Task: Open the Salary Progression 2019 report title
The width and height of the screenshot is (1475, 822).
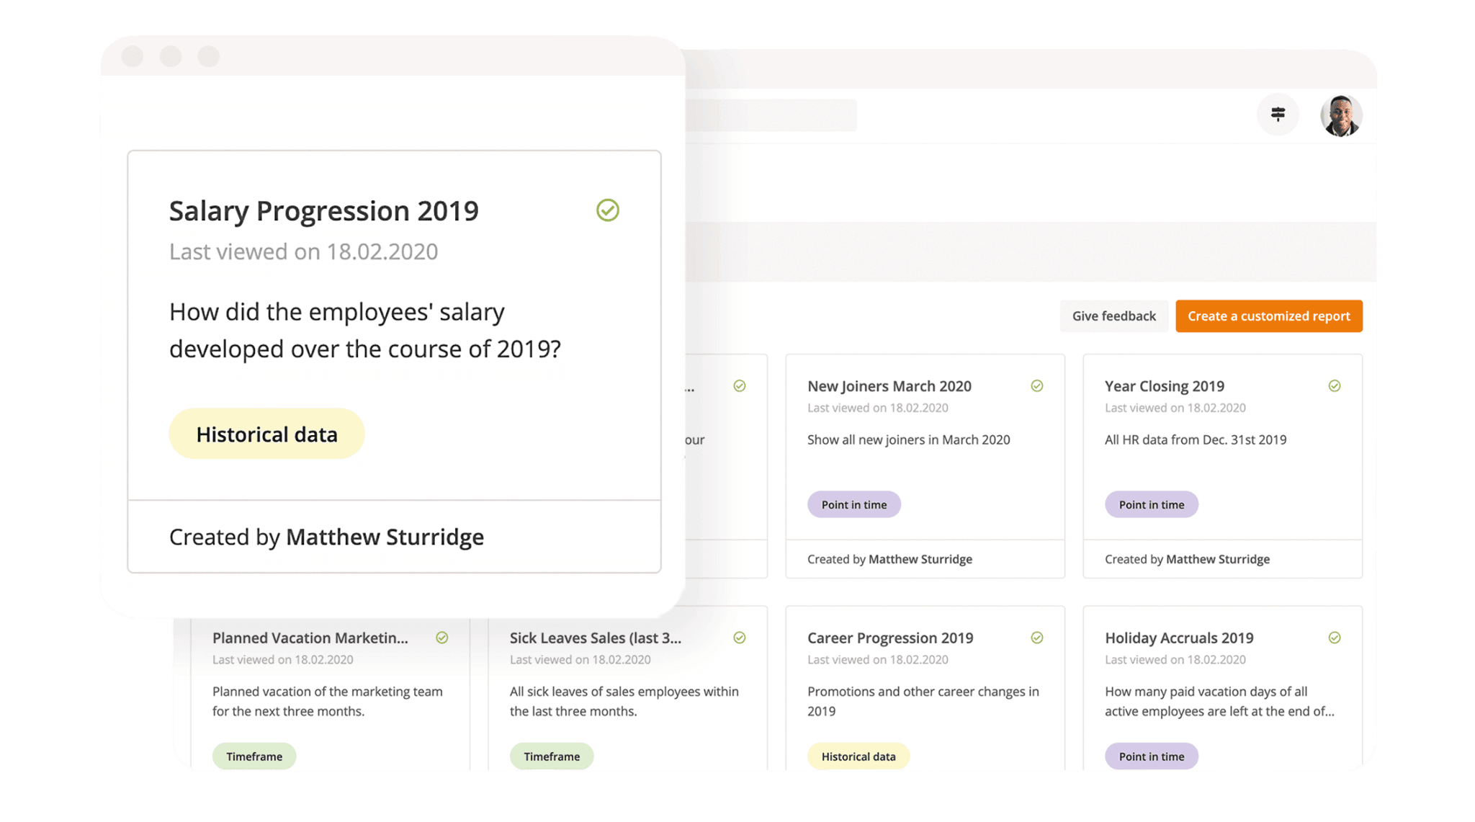Action: click(323, 211)
